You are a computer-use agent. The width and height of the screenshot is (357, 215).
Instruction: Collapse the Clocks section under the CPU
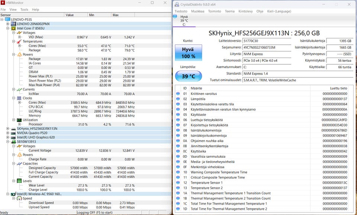(x=14, y=98)
